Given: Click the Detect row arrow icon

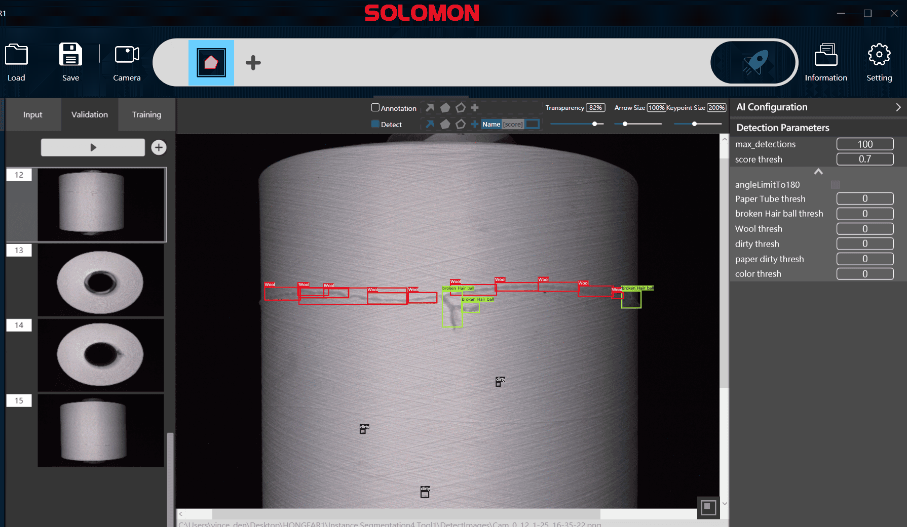Looking at the screenshot, I should [x=430, y=124].
